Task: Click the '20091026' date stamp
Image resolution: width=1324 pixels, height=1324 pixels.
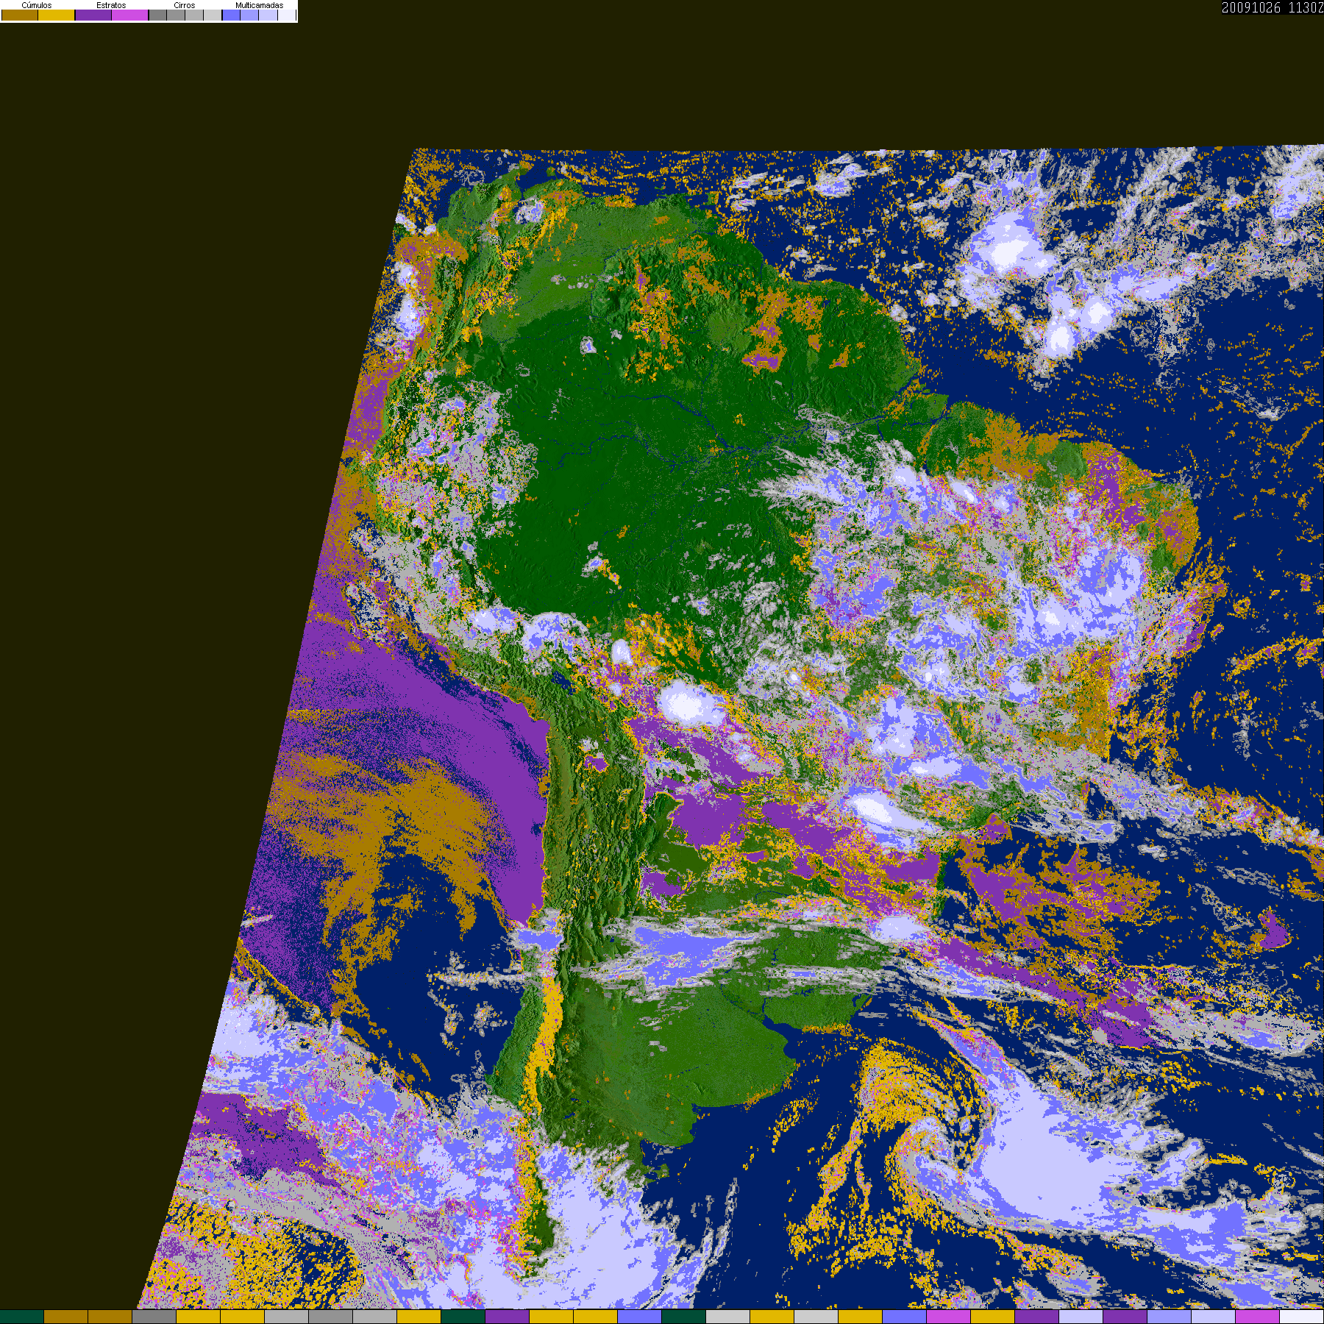Action: click(x=1251, y=7)
